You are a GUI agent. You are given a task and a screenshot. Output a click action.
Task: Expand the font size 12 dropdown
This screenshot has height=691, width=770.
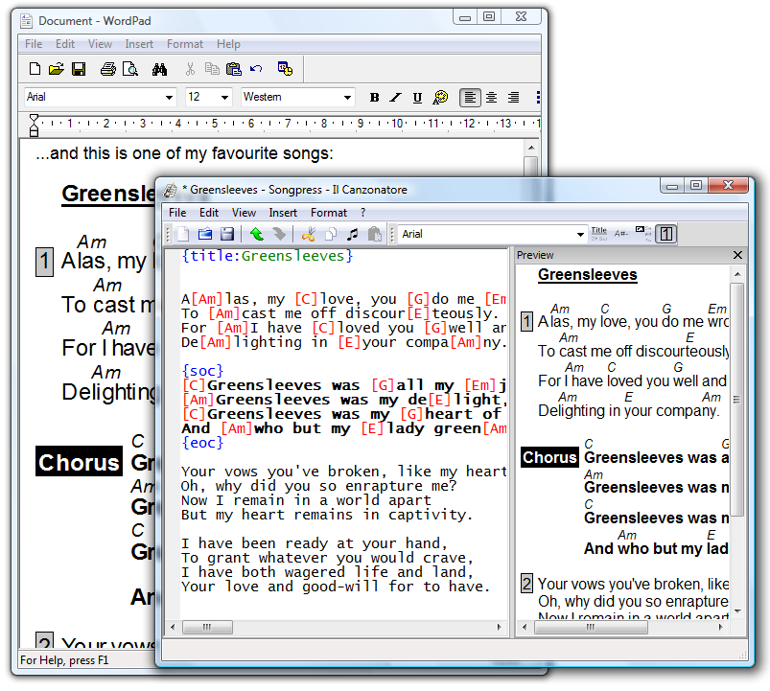[224, 97]
